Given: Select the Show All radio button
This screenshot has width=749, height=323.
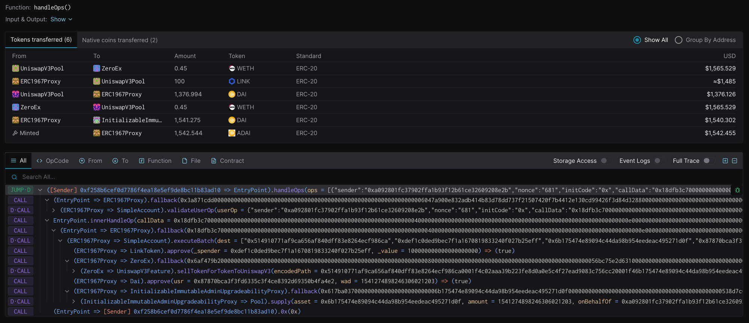Looking at the screenshot, I should (637, 40).
